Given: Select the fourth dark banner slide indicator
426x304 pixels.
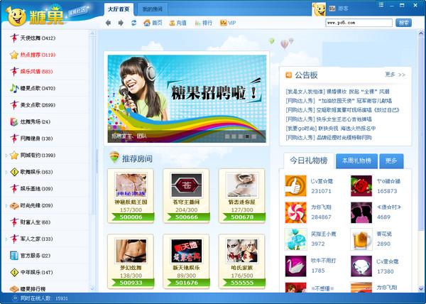Looking at the screenshot, I should click(x=247, y=136).
